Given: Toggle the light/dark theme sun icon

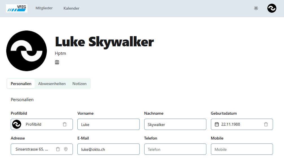Looking at the screenshot, I should (x=256, y=8).
